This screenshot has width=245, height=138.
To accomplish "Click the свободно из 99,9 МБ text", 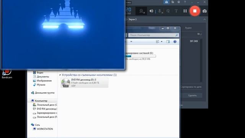I will click(137, 59).
